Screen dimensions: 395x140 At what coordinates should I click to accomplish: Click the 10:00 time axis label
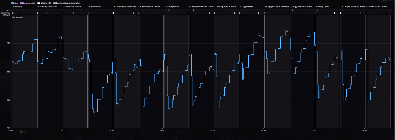coord(264,131)
